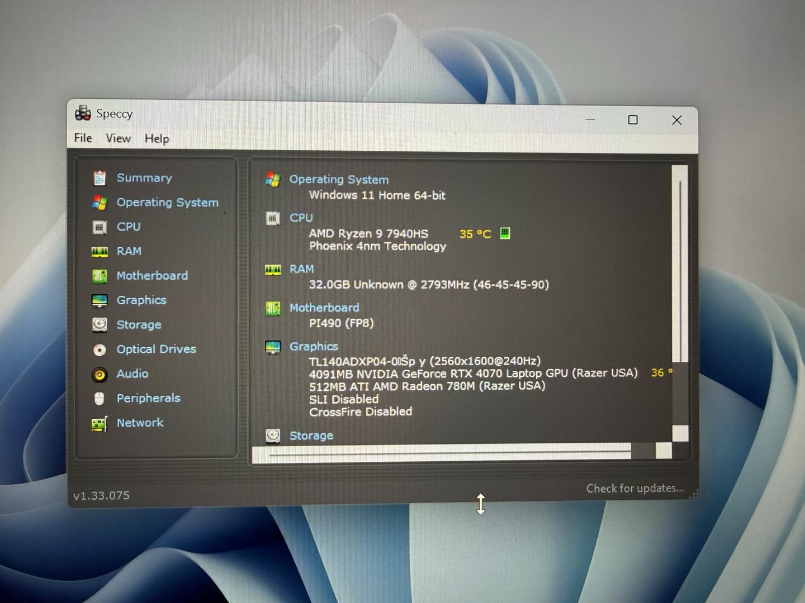
Task: Click the Summary clipboard icon in sidebar
Action: click(x=100, y=178)
